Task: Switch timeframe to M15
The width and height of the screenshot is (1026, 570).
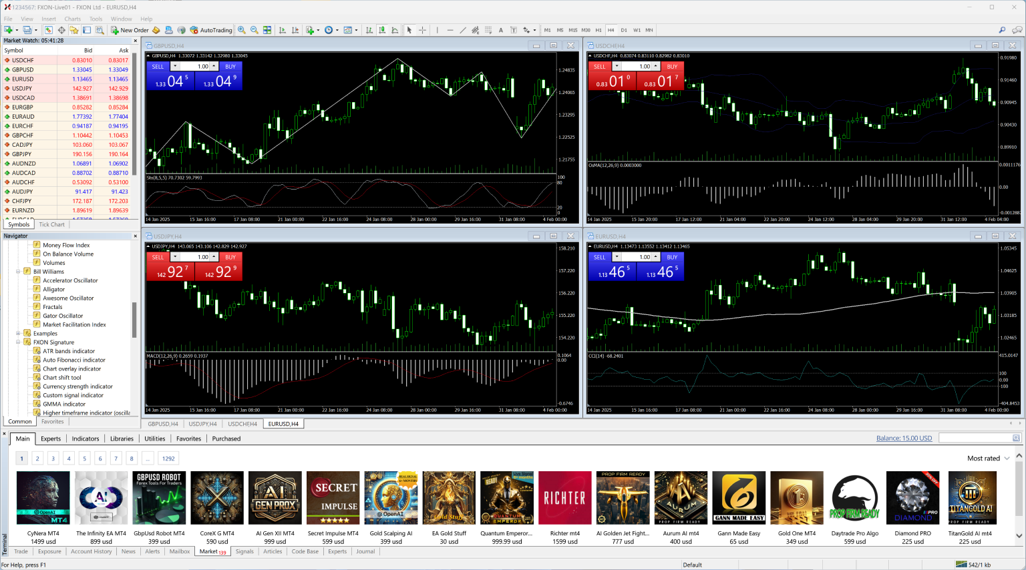Action: point(573,30)
